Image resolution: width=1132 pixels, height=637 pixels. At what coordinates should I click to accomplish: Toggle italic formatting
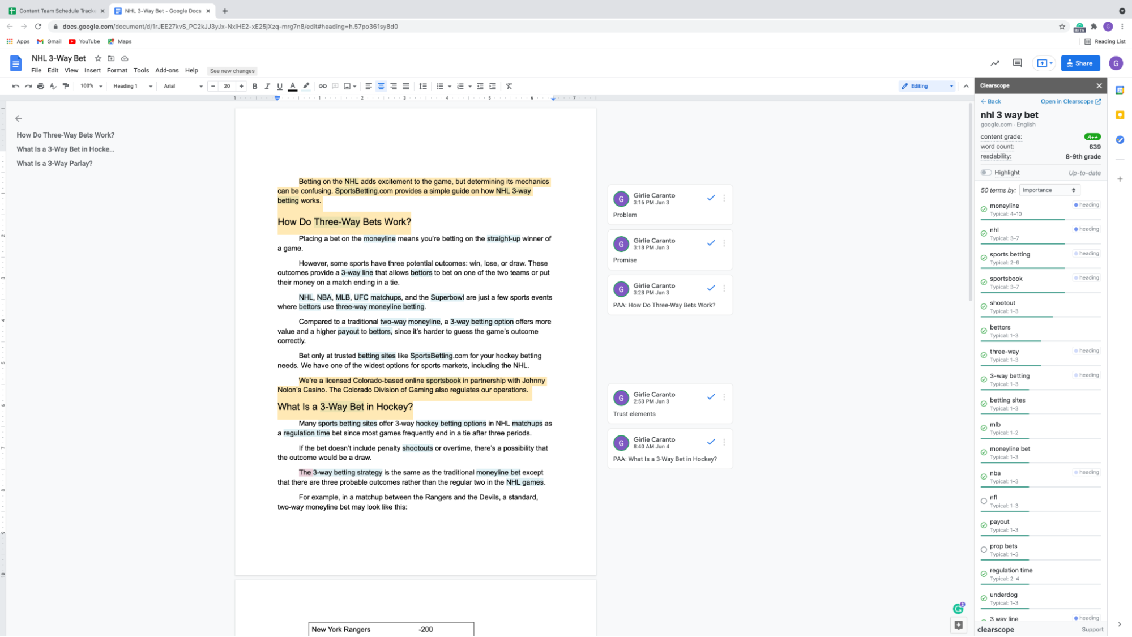pos(267,86)
